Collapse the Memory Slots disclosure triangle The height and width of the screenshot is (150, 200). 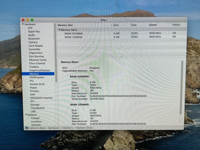click(x=60, y=30)
